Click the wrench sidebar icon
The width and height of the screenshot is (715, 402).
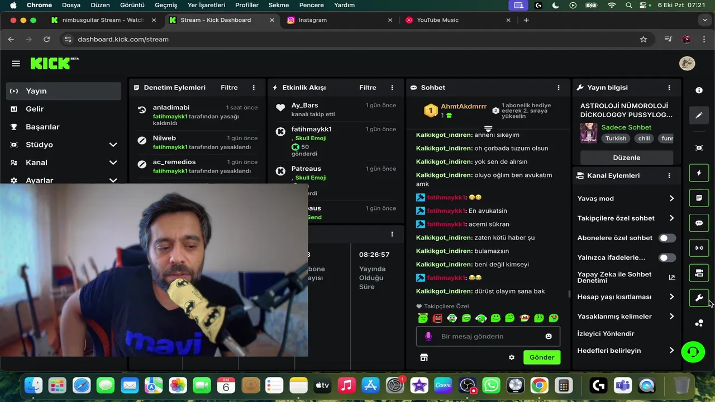point(699,298)
